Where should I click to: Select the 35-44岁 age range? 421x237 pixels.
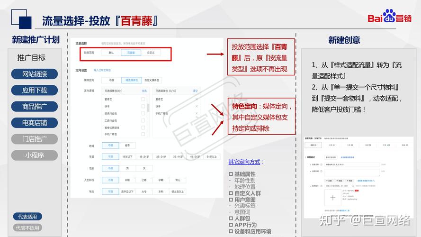pos(178,156)
